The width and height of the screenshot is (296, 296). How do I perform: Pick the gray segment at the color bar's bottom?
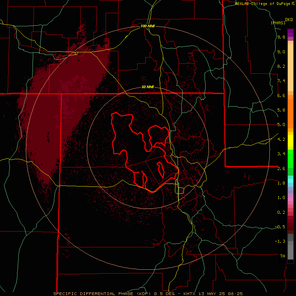290,252
